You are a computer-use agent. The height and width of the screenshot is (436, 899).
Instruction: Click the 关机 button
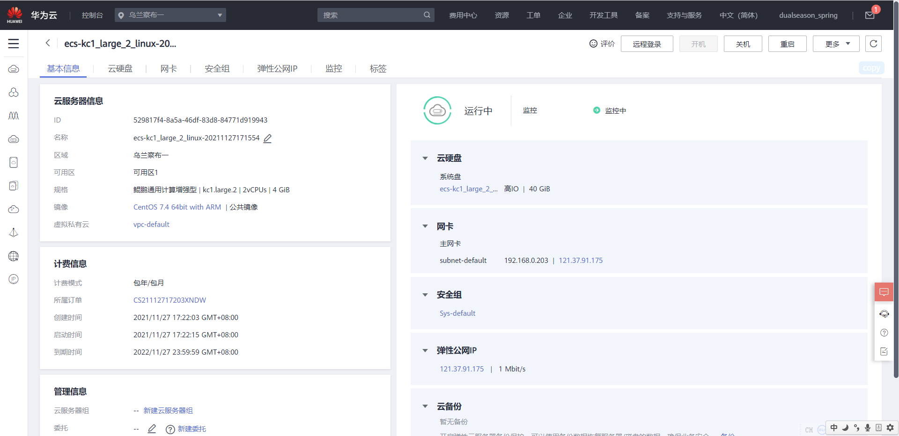(x=743, y=44)
